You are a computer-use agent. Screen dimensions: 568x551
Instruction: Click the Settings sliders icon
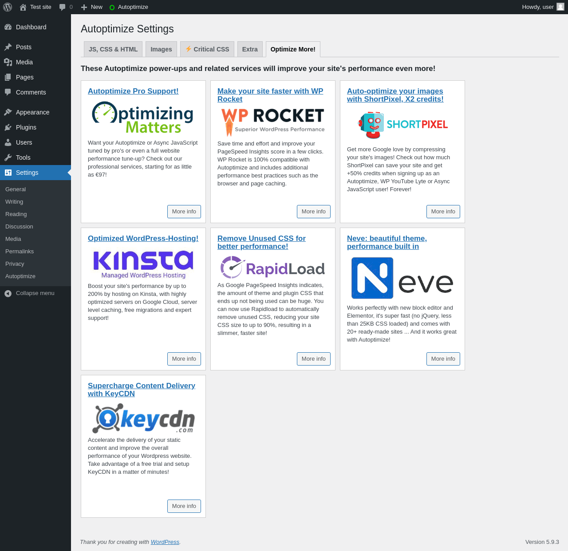(x=8, y=173)
